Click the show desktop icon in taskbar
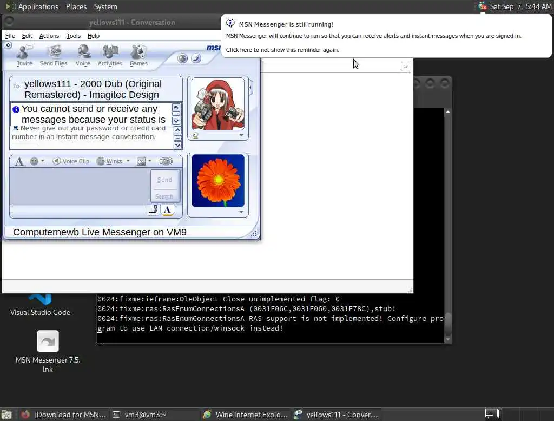Screen dimensions: 554x421 point(6,415)
